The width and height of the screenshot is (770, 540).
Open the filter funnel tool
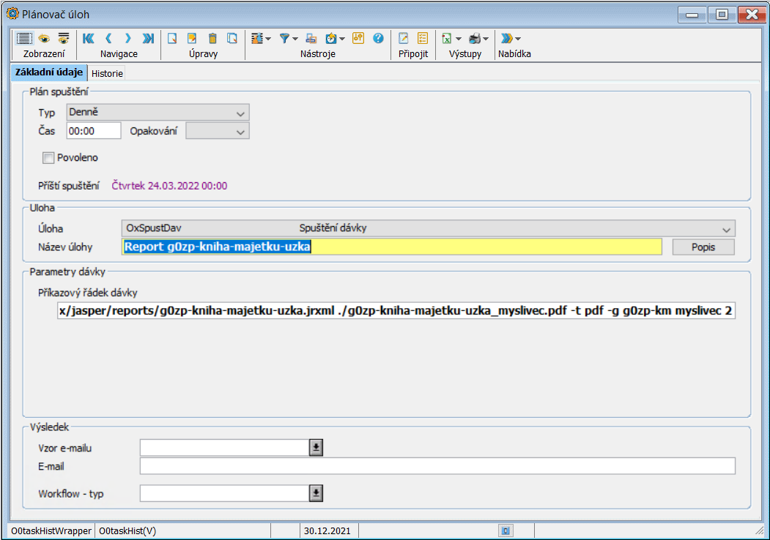[284, 39]
